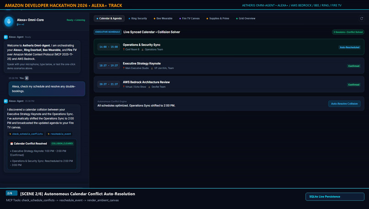
Task: Click the 3 Sessions Conflict Solved badge
Action: (x=348, y=32)
